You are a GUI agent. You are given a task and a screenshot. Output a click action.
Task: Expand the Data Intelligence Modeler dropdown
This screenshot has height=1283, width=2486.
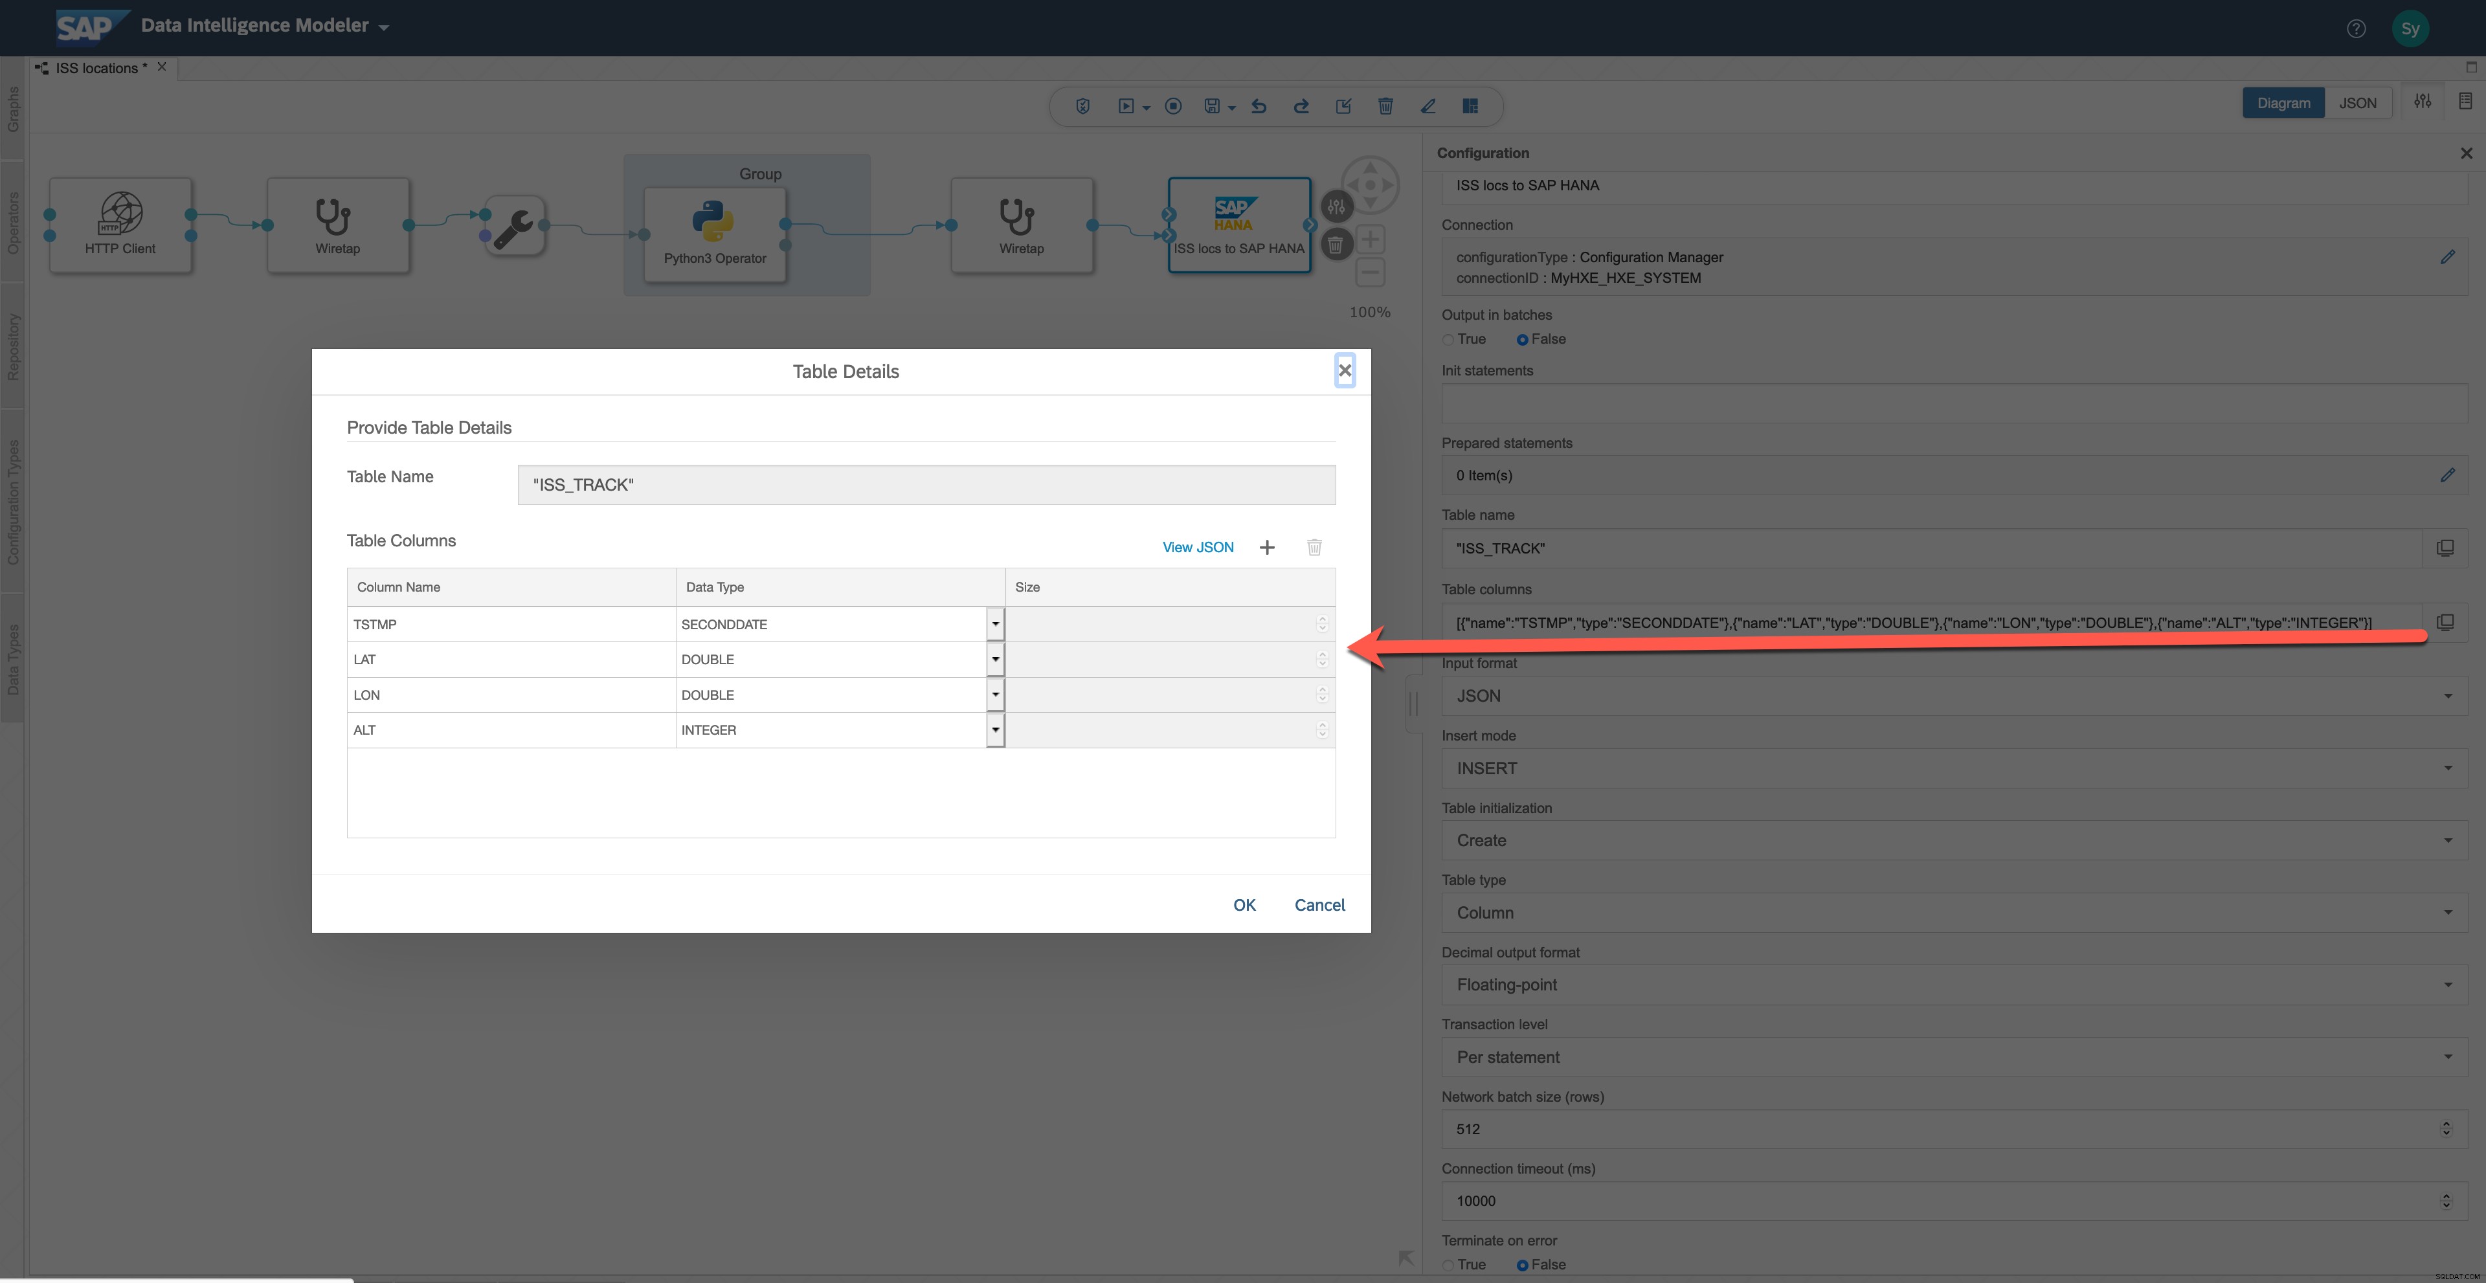[383, 27]
